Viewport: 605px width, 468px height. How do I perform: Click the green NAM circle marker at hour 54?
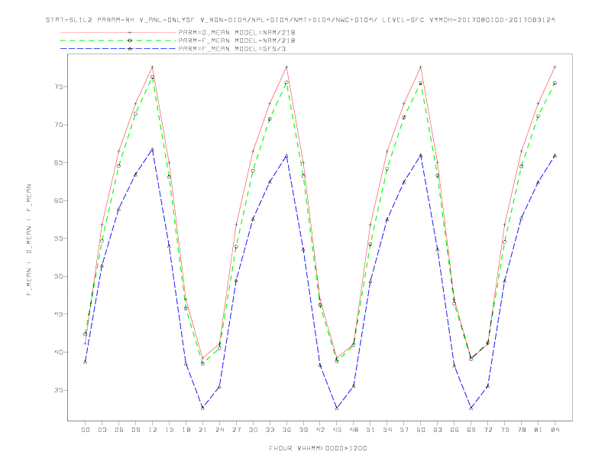[x=387, y=169]
